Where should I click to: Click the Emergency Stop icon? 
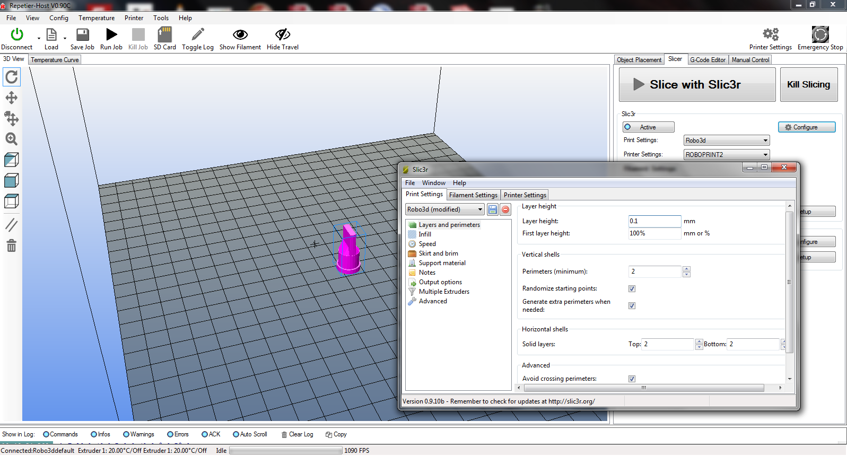[820, 35]
